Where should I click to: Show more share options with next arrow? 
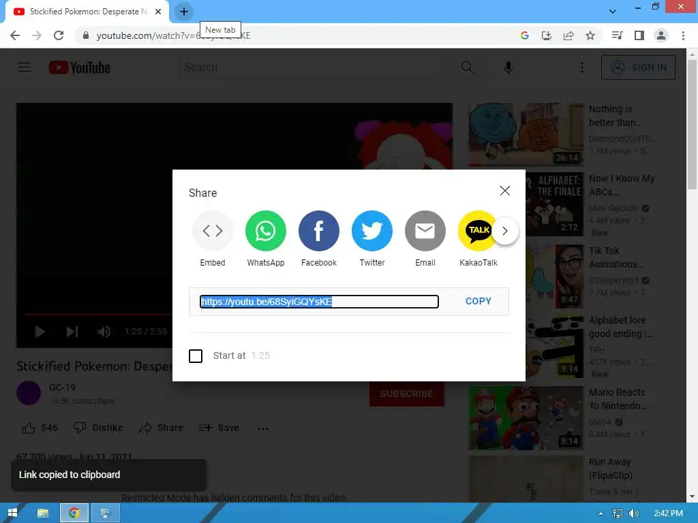pyautogui.click(x=505, y=231)
